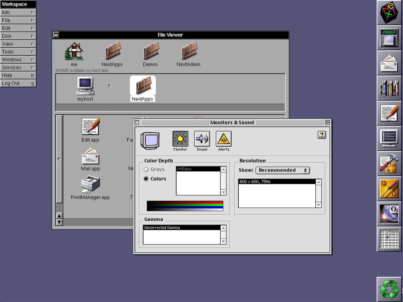
Task: Open the Alerts pane
Action: point(224,139)
